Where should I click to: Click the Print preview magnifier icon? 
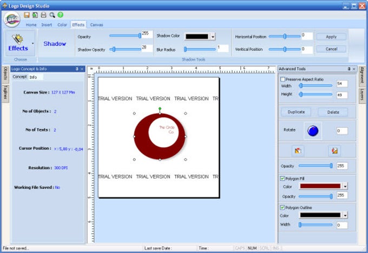pyautogui.click(x=52, y=15)
